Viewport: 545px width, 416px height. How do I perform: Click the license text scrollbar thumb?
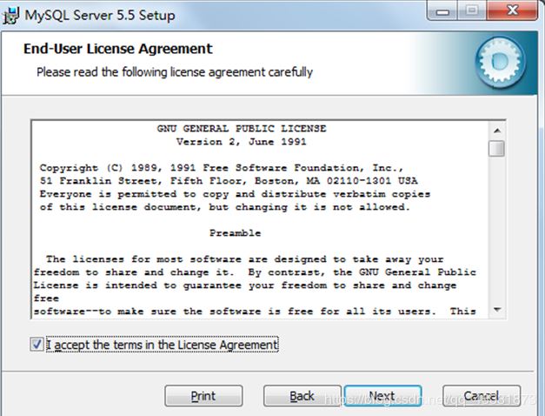point(497,148)
